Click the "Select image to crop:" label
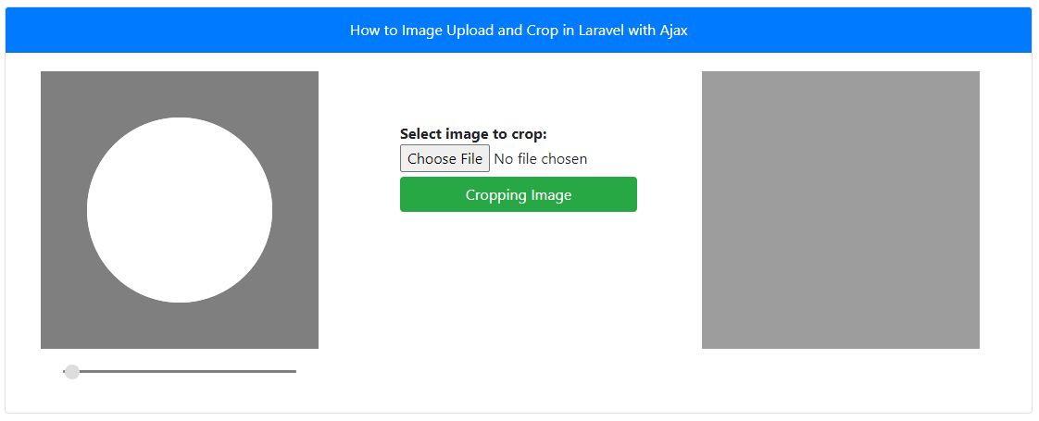The image size is (1039, 421). point(473,134)
